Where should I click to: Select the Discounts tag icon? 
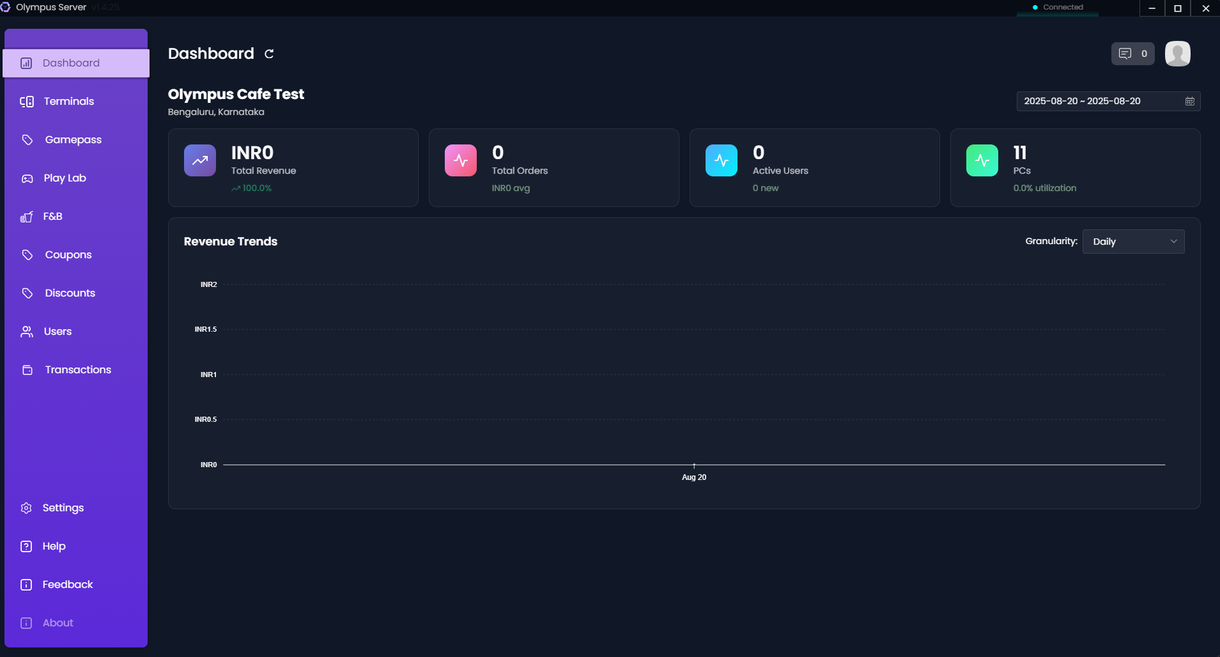[x=27, y=293]
